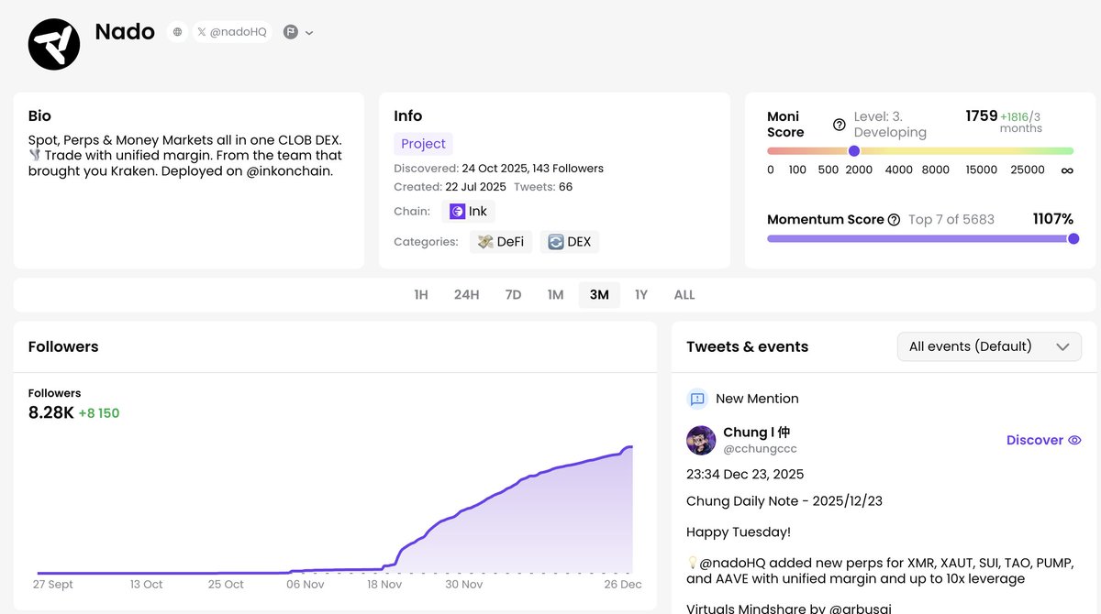This screenshot has height=614, width=1101.
Task: Click the 8.28K followers count
Action: (x=50, y=412)
